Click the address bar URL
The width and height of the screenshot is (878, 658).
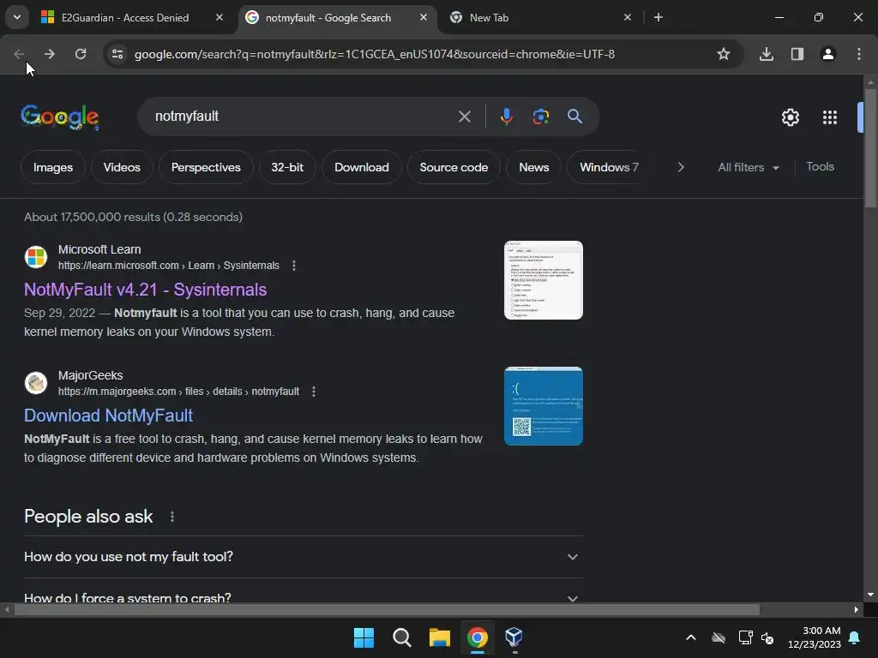click(x=375, y=54)
